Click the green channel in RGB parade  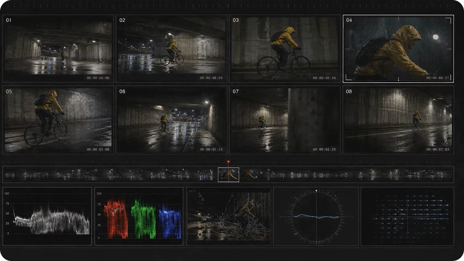tap(143, 219)
